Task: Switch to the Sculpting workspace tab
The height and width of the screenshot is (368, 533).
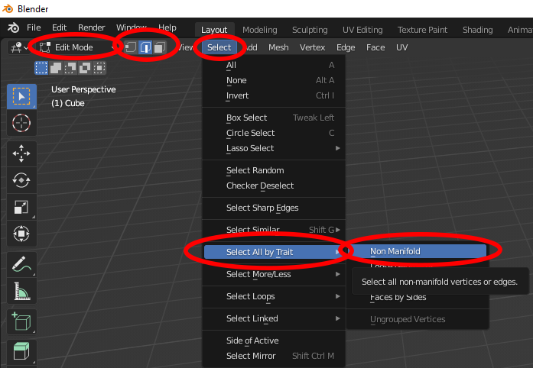Action: pyautogui.click(x=310, y=30)
